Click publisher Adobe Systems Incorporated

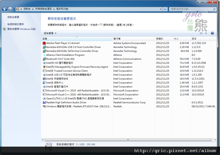tap(130, 43)
